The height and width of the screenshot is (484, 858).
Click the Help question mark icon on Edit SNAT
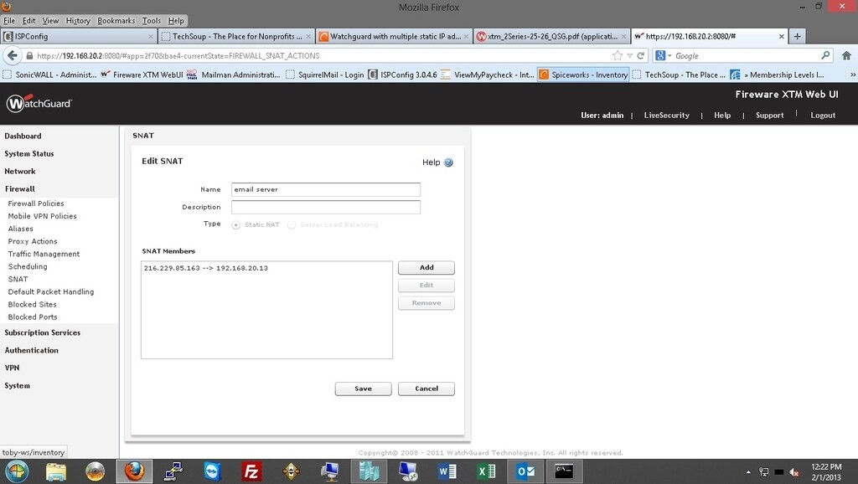[449, 162]
